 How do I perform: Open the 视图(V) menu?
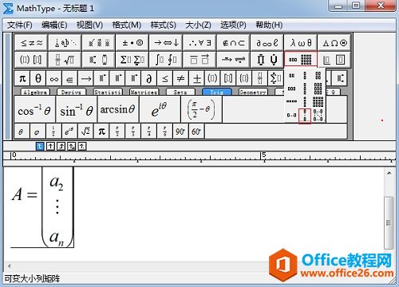click(89, 25)
